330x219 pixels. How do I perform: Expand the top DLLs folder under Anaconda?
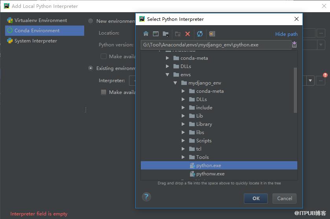(x=167, y=66)
